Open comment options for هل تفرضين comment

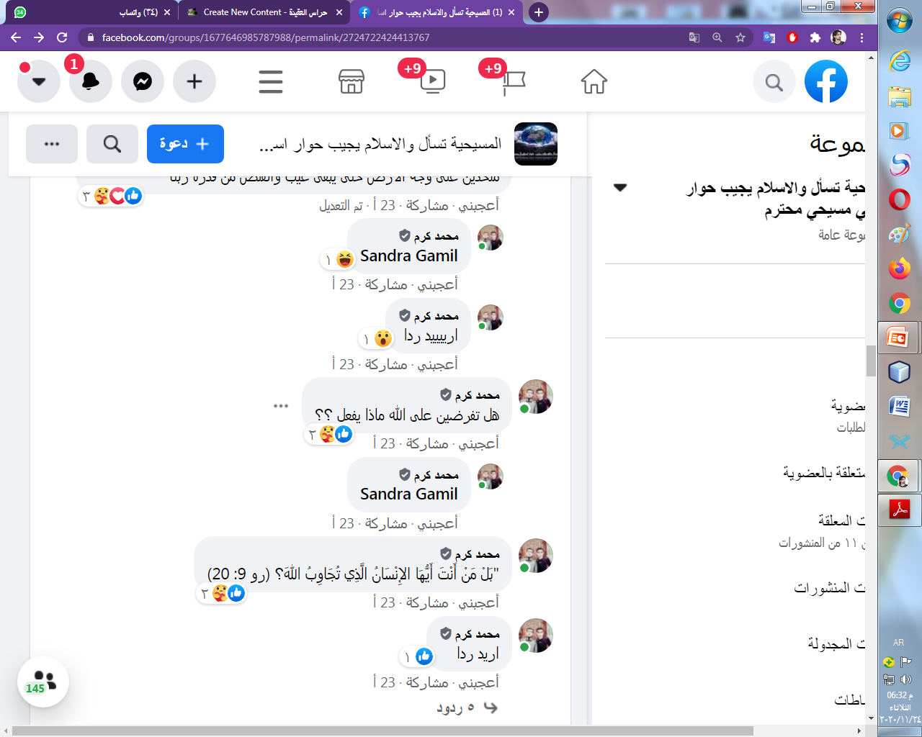click(x=281, y=406)
